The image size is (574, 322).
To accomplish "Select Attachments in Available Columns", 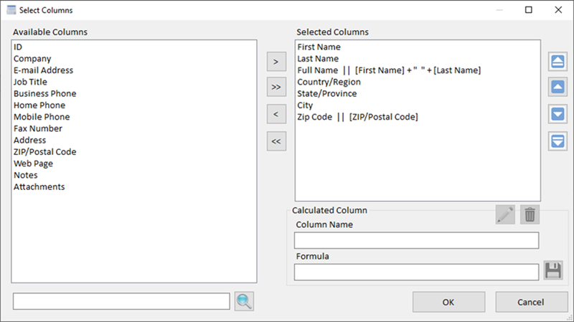I will (134, 187).
